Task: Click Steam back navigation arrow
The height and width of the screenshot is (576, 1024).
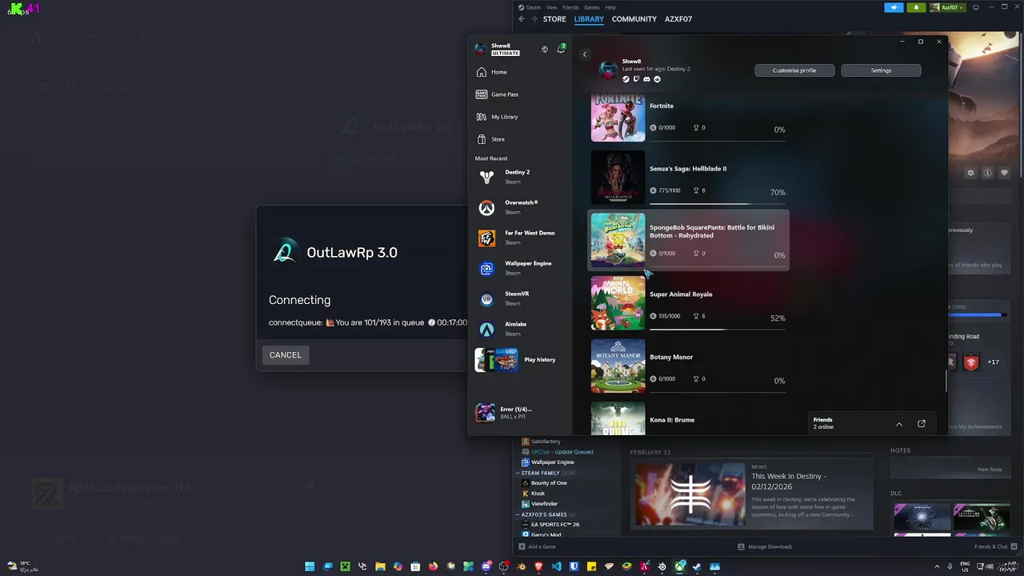Action: (x=522, y=19)
